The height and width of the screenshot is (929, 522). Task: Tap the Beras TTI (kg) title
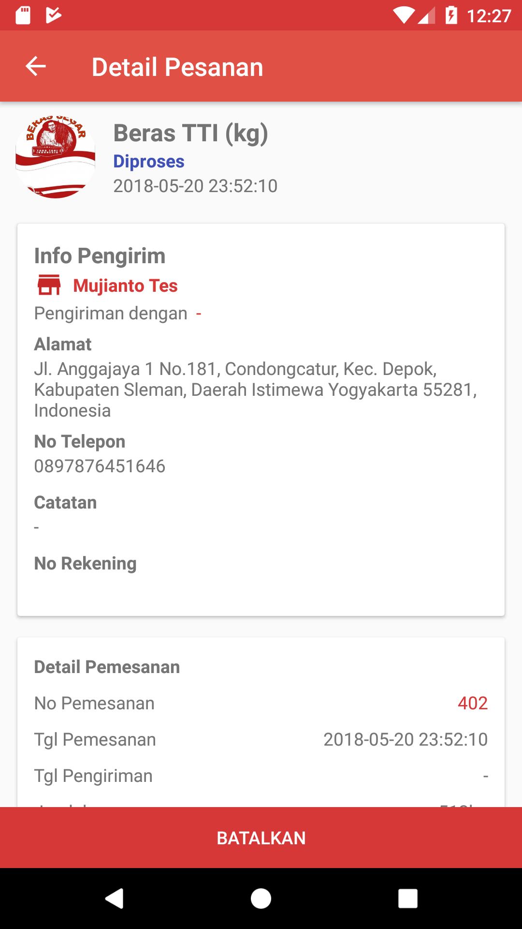(190, 134)
